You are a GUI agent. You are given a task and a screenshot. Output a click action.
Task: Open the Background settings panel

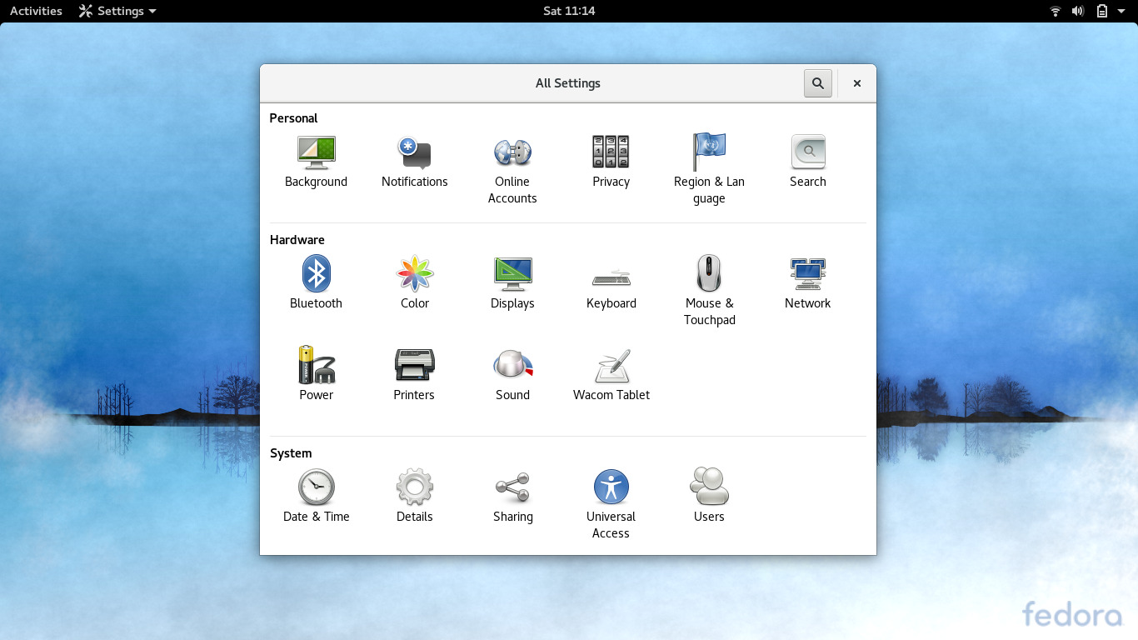pyautogui.click(x=316, y=162)
